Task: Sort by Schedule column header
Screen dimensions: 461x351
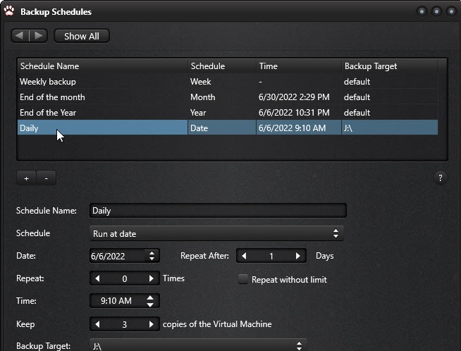Action: pyautogui.click(x=222, y=66)
